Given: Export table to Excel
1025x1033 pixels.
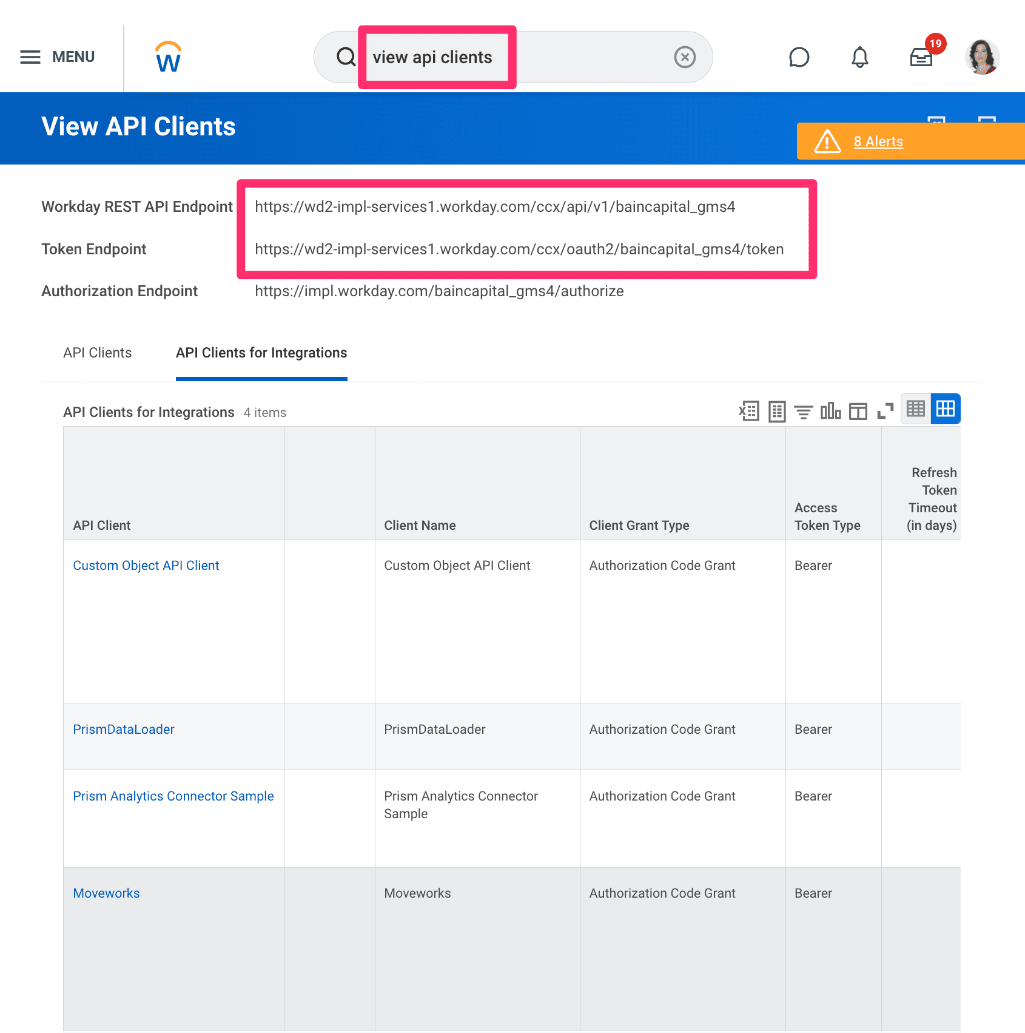Looking at the screenshot, I should point(749,411).
